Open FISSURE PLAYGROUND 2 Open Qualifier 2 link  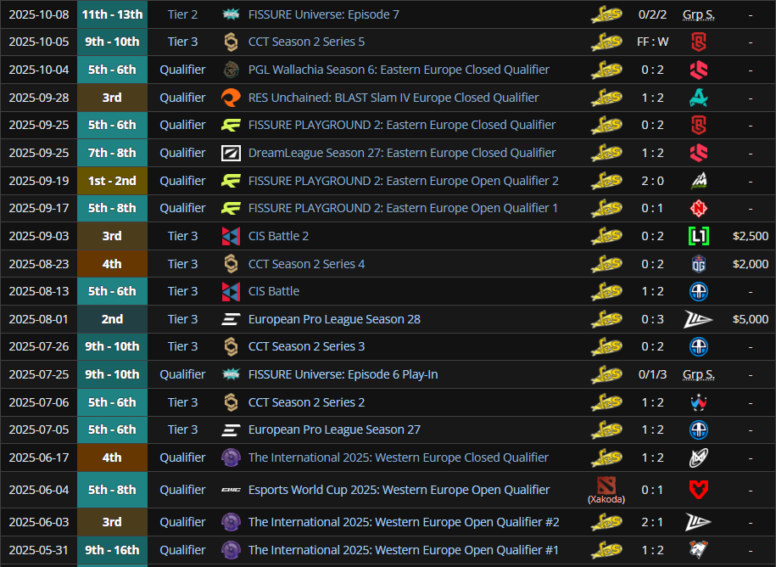tap(403, 181)
